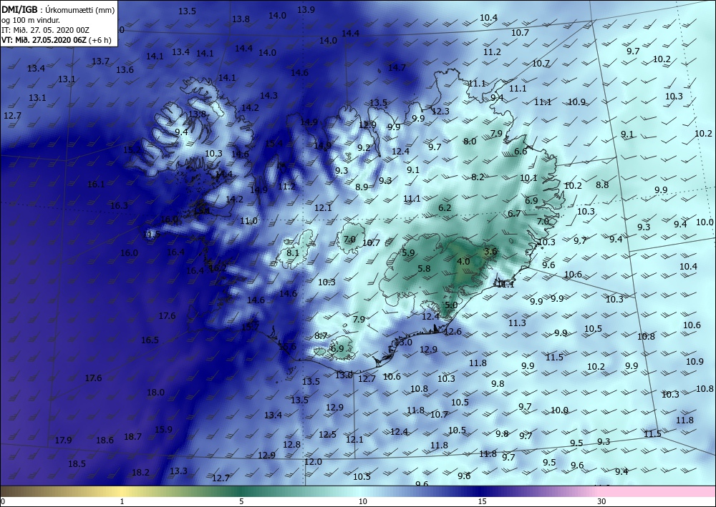
Task: Click the map value 5.9
Action: coord(408,253)
